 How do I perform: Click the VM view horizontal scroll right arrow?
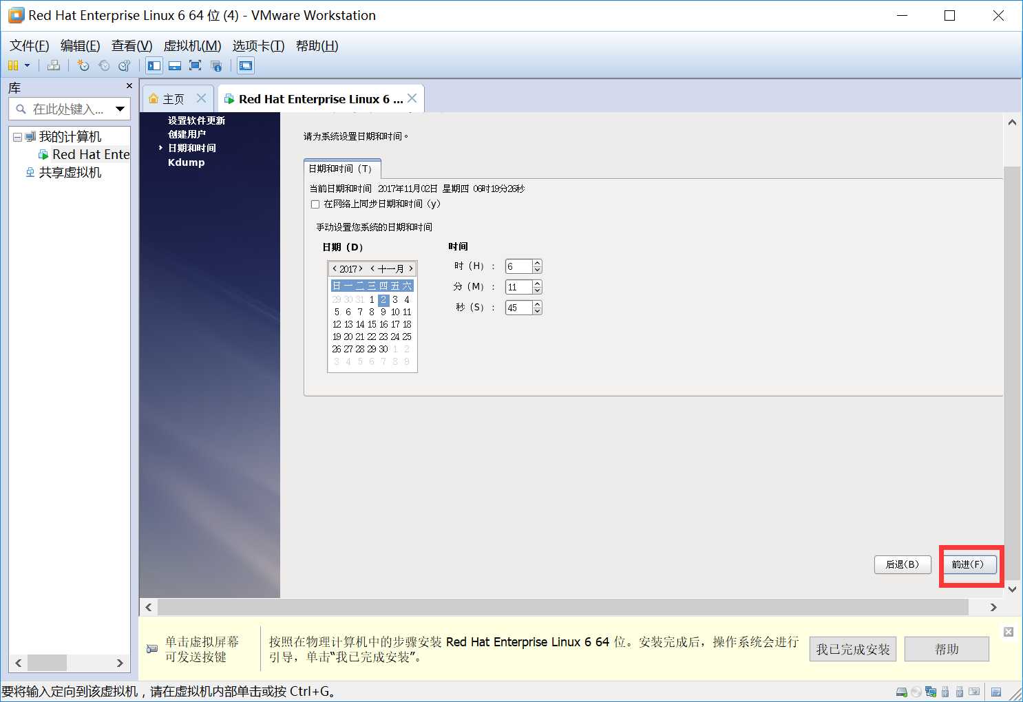[x=993, y=607]
